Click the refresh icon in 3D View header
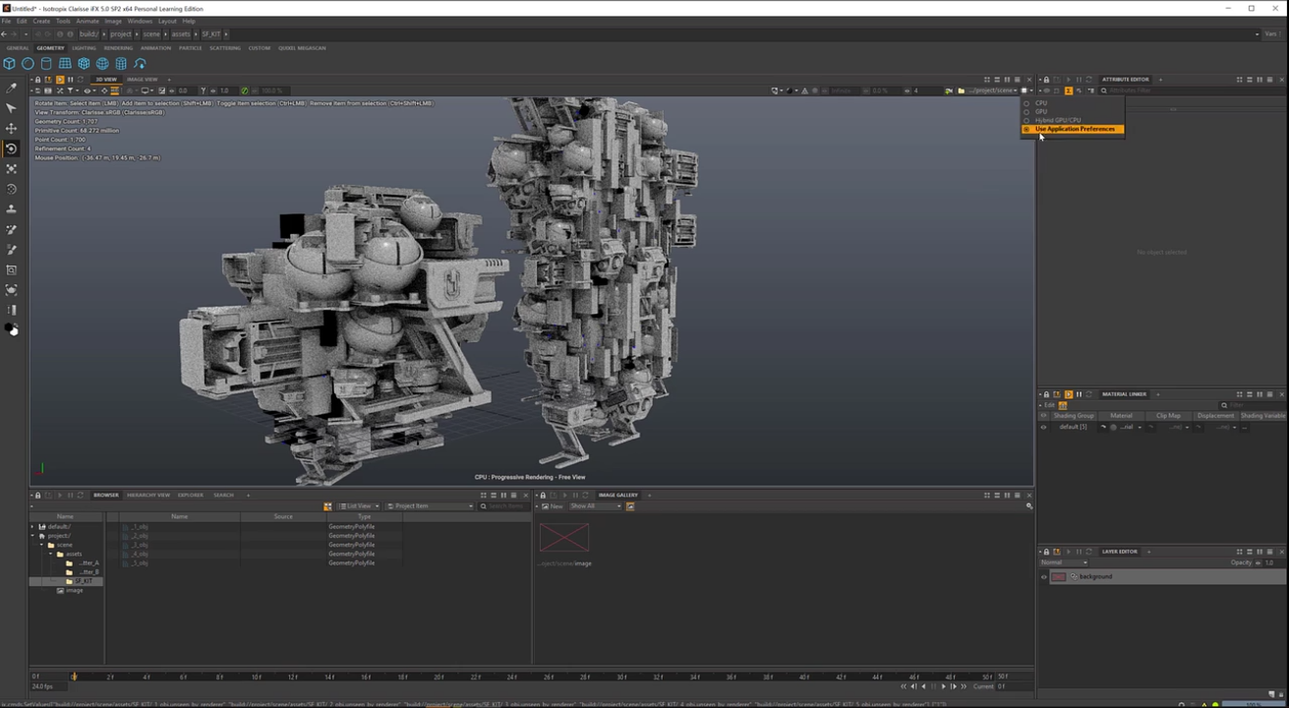 click(81, 80)
